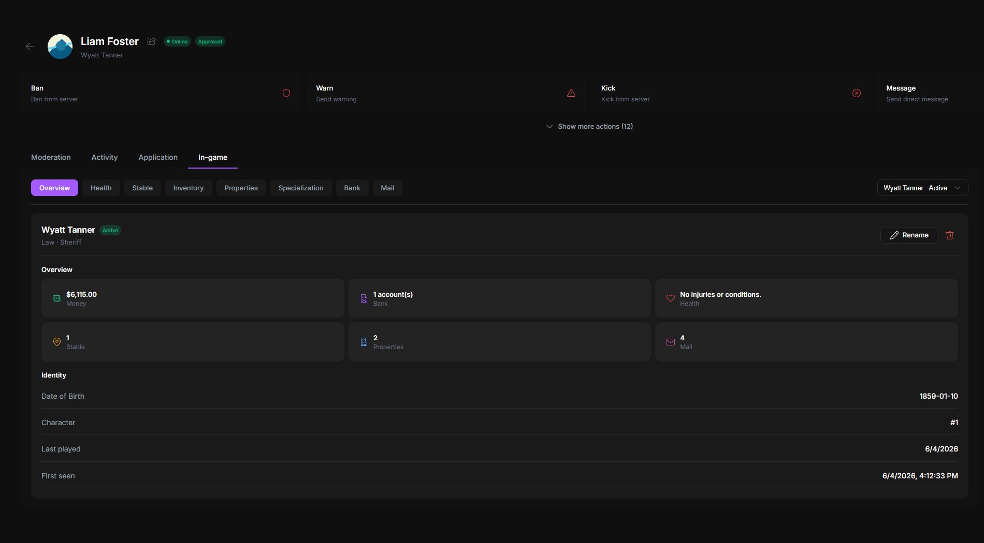Click the Mail envelope icon
Image resolution: width=984 pixels, height=543 pixels.
(x=671, y=342)
